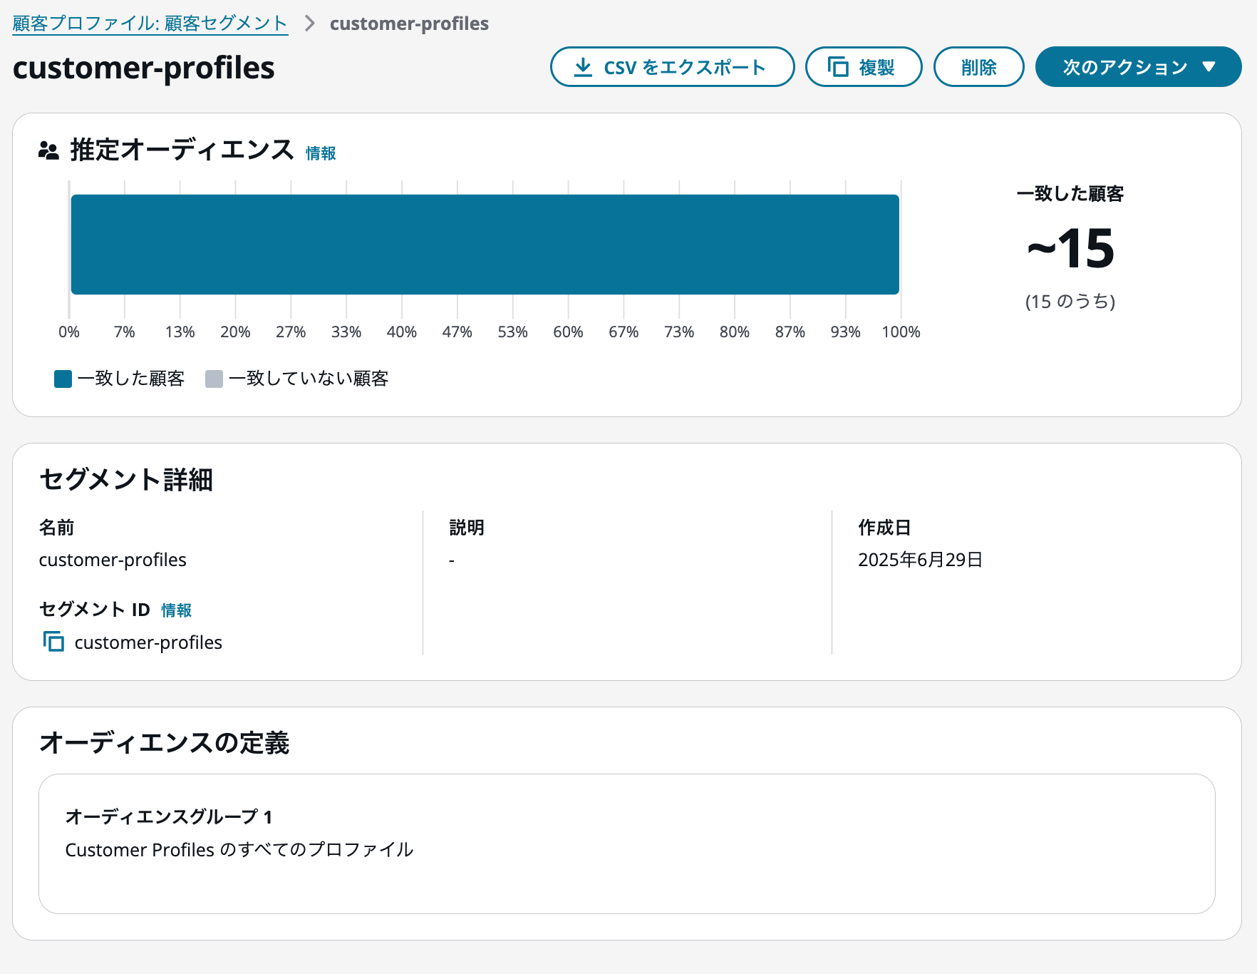Image resolution: width=1257 pixels, height=974 pixels.
Task: Click the 100% axis label
Action: [x=901, y=332]
